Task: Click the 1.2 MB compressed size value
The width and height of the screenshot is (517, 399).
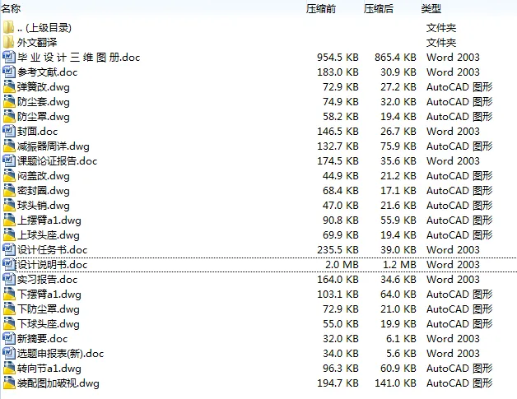Action: click(x=399, y=265)
